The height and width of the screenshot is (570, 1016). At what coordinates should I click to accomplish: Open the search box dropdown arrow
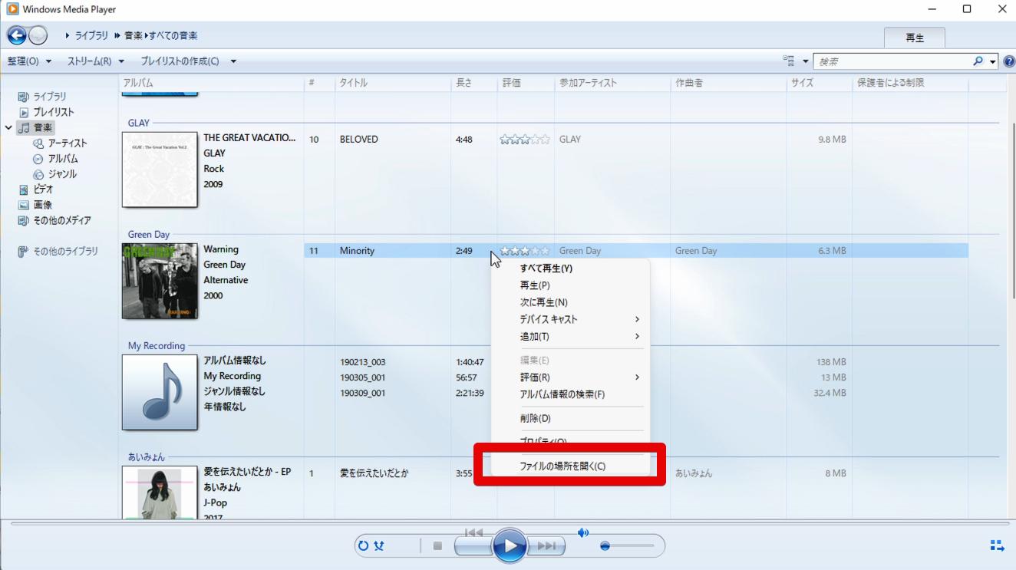coord(993,61)
